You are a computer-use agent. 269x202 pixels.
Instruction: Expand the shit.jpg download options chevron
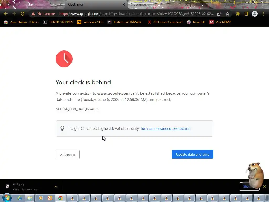pos(56,187)
